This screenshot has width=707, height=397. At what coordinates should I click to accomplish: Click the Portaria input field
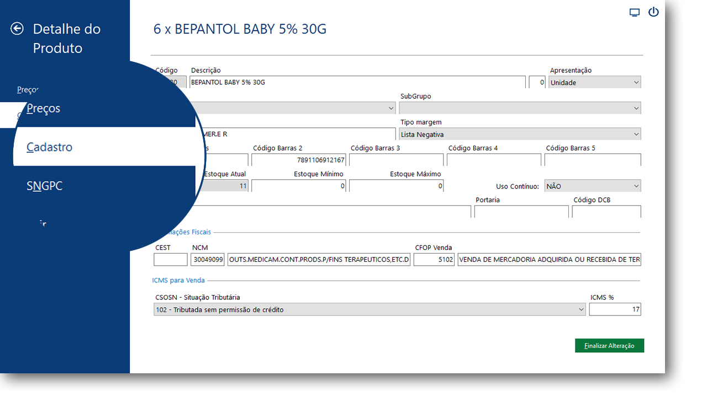coord(521,212)
